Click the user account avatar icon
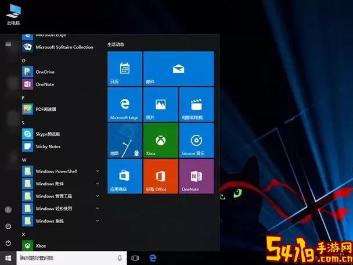The image size is (353, 265). point(8,210)
